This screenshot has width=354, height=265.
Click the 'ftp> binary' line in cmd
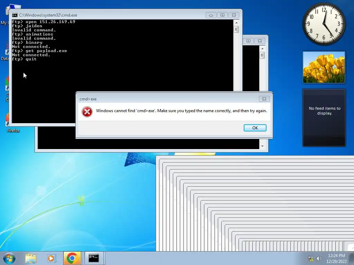27,42
